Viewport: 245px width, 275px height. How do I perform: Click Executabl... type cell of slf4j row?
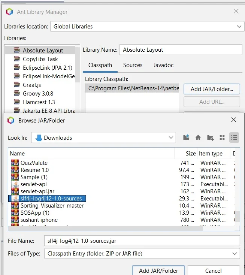[214, 198]
